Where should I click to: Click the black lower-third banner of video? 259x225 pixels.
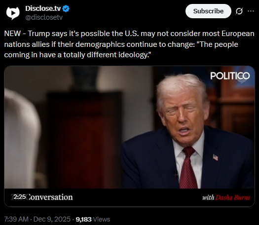pyautogui.click(x=129, y=197)
